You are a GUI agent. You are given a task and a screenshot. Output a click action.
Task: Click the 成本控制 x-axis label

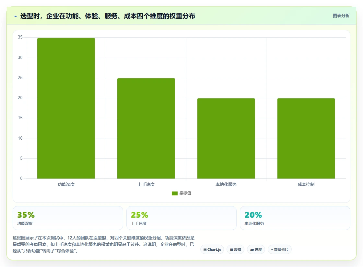coord(306,184)
